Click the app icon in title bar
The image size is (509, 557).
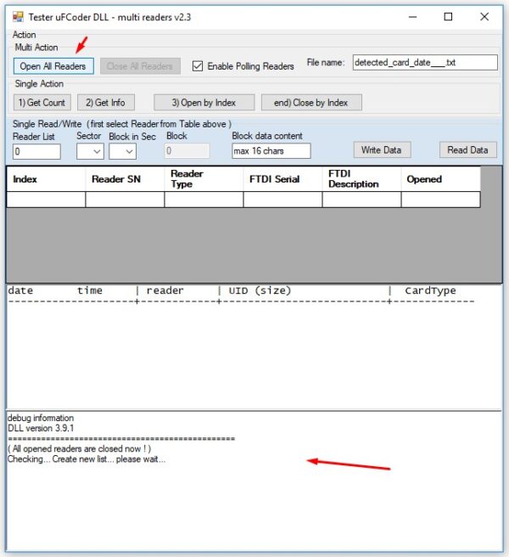coord(18,16)
